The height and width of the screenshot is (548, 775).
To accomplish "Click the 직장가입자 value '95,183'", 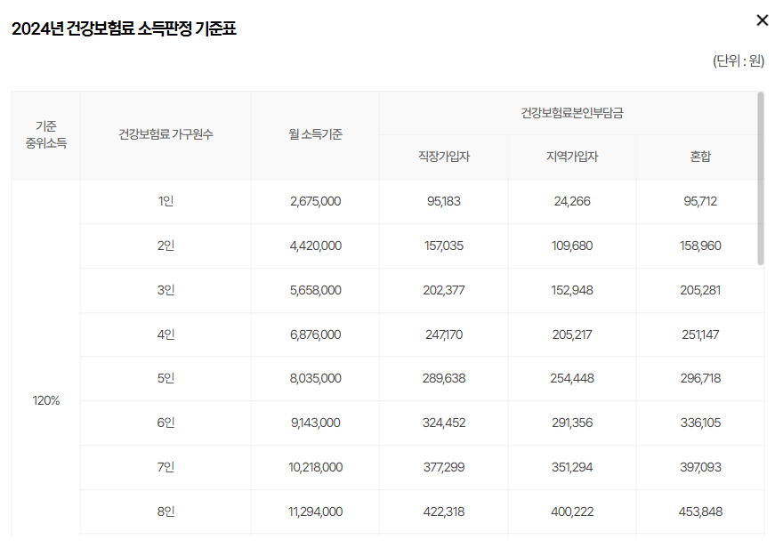I will tap(444, 201).
